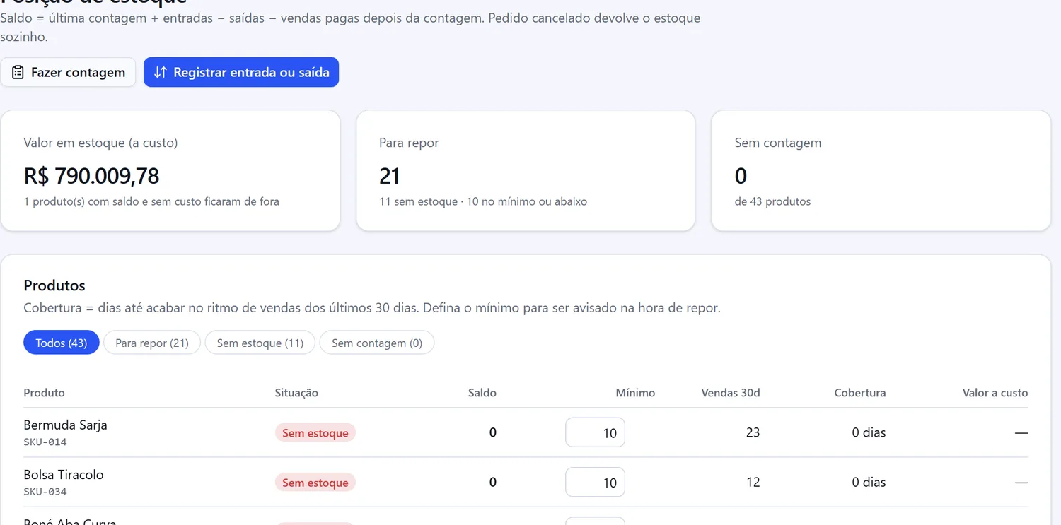
Task: Click the 0 dias coverage for Bermuda Sarja
Action: click(869, 432)
